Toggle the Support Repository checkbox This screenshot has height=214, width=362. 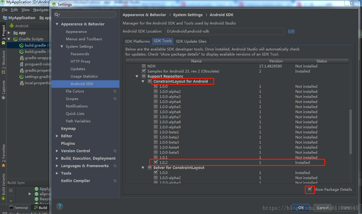pos(144,76)
